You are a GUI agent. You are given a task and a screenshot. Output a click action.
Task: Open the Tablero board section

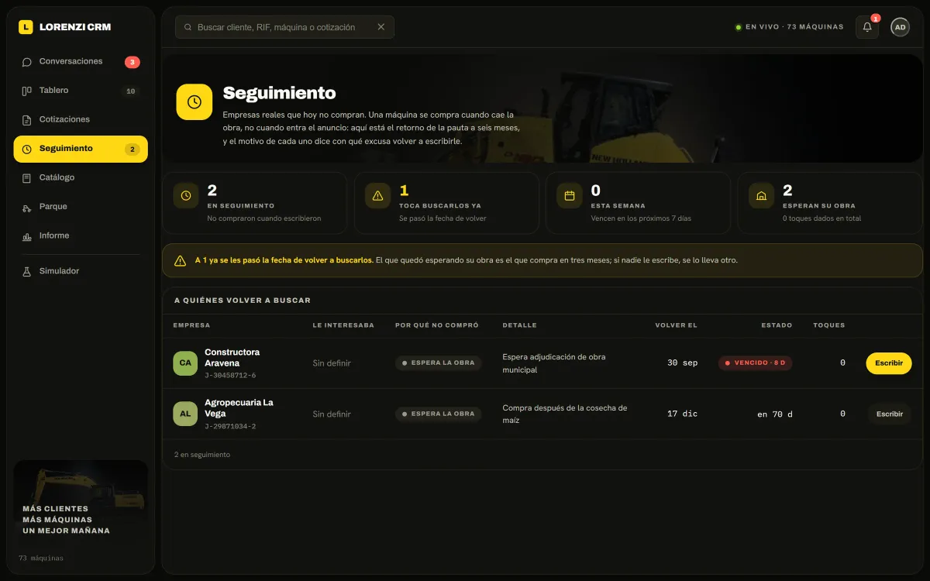click(81, 91)
